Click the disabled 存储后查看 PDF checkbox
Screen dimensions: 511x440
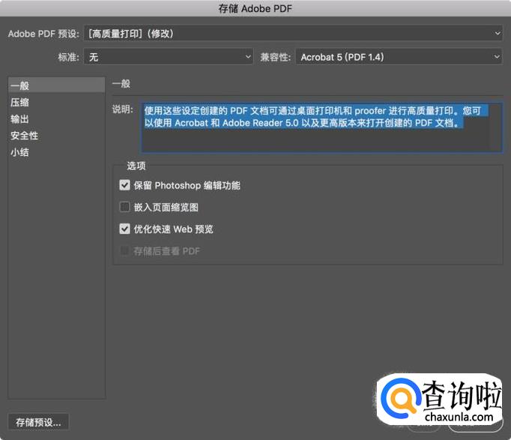124,250
